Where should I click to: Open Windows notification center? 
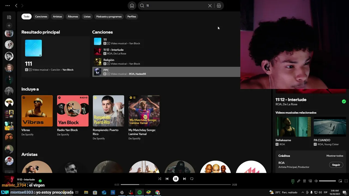344,192
